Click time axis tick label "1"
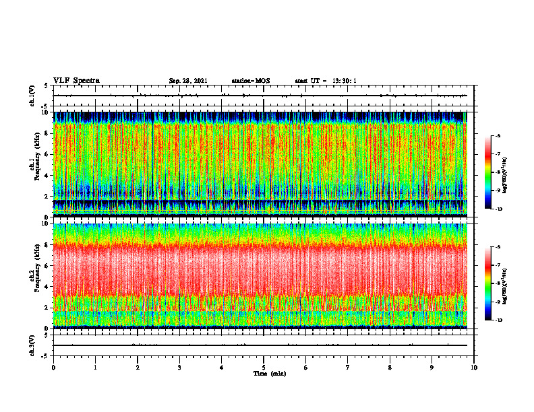534x412 pixels. (x=95, y=368)
